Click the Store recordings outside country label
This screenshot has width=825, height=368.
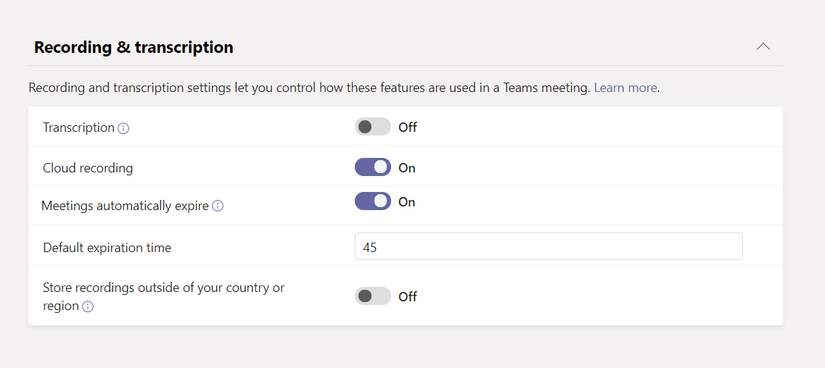tap(163, 288)
